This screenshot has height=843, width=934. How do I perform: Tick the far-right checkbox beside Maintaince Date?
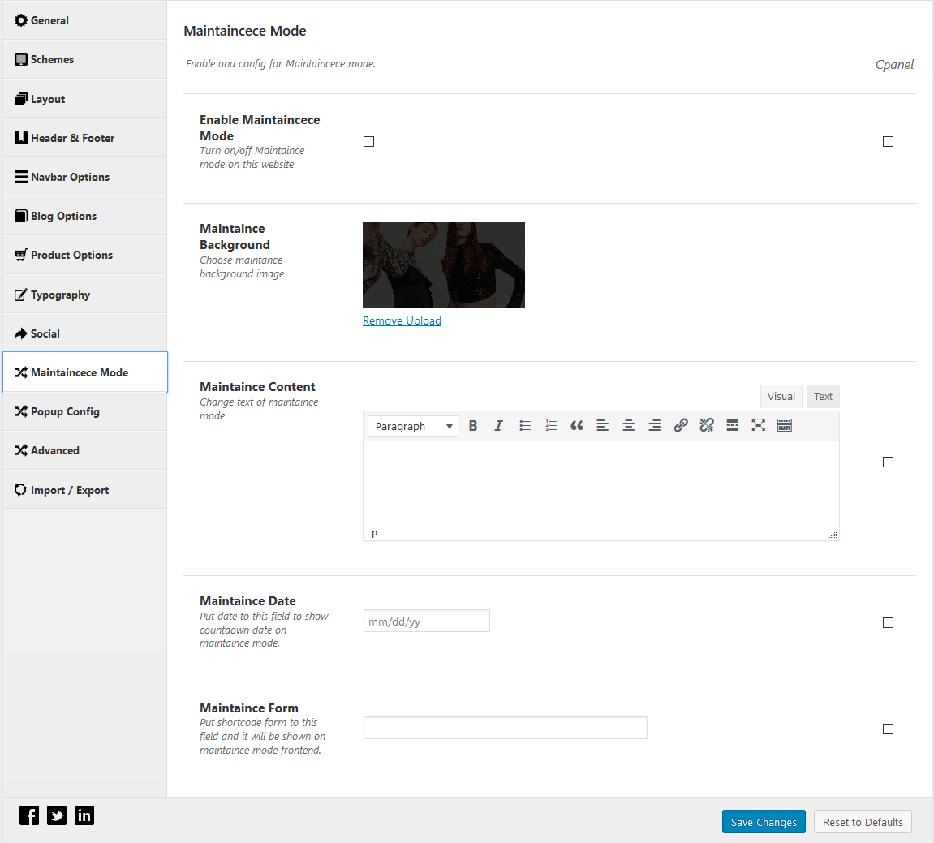pyautogui.click(x=888, y=622)
